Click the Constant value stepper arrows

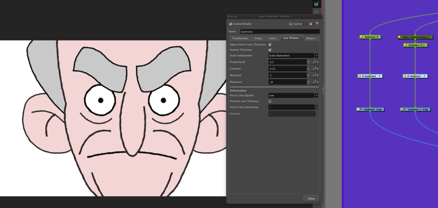[309, 69]
